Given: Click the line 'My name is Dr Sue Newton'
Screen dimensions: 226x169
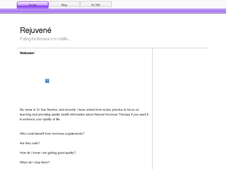Looking at the screenshot, I should (x=79, y=110).
